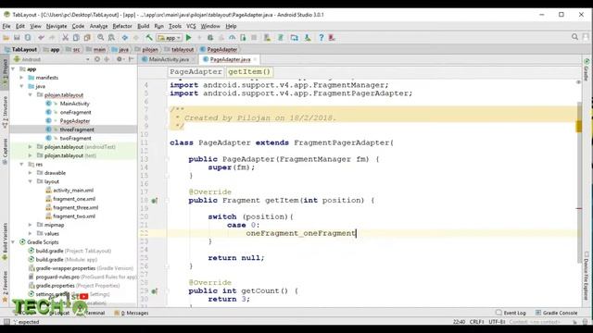Click the hide Project panel icon
593x333 pixels.
click(132, 59)
